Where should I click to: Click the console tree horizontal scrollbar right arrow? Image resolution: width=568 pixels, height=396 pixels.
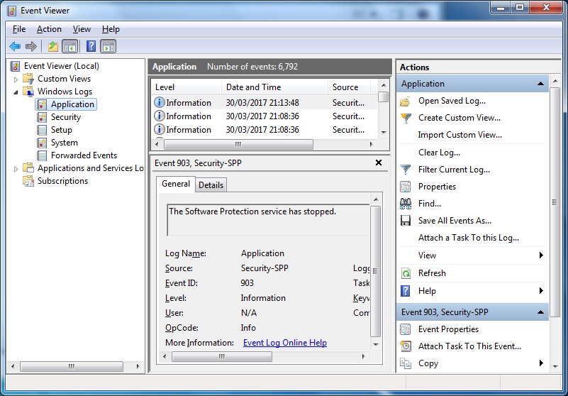coord(138,367)
